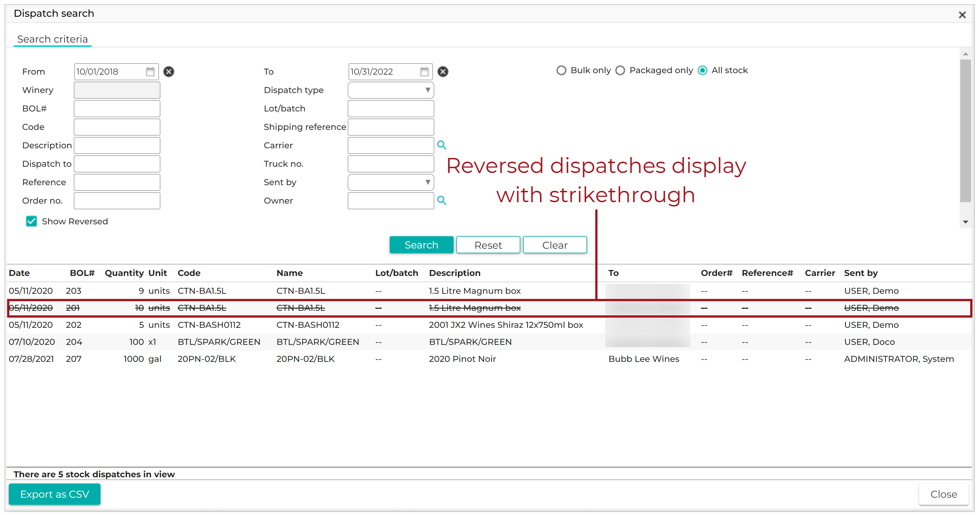The height and width of the screenshot is (515, 979).
Task: Export results as CSV
Action: click(55, 494)
